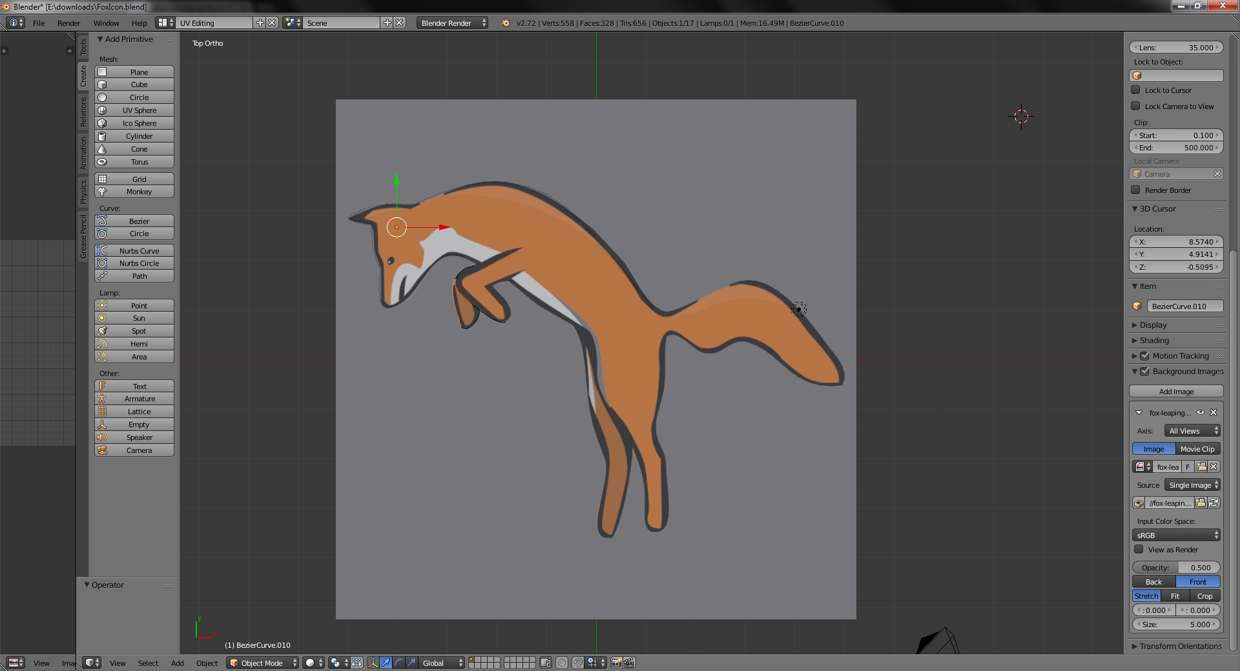Click the background image Size field
The width and height of the screenshot is (1240, 671).
(1176, 625)
